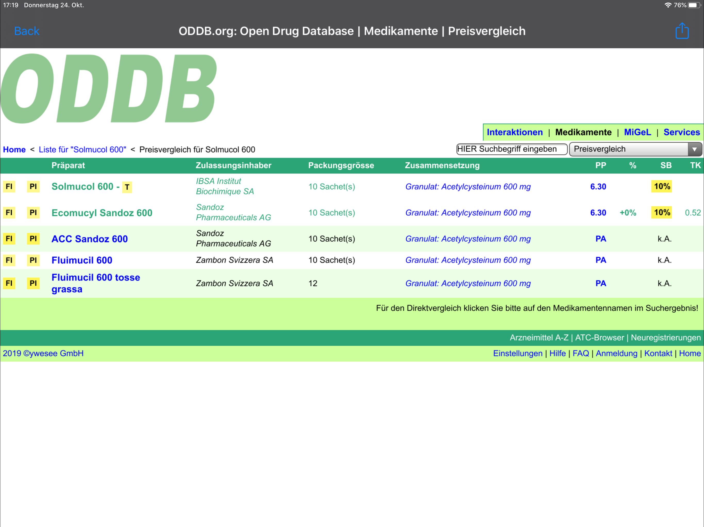
Task: Open the Arzneimittel A-Z link
Action: (x=539, y=338)
